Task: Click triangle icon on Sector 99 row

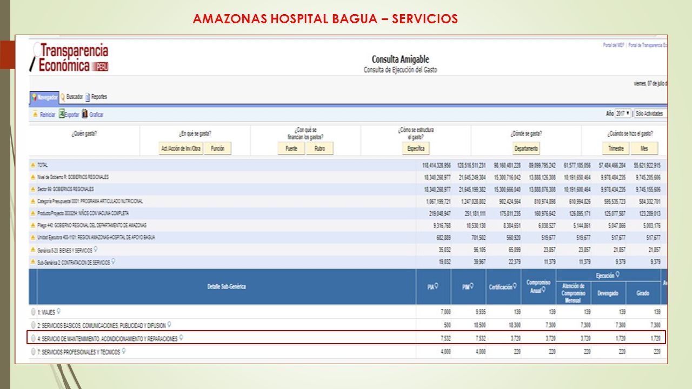Action: click(33, 189)
